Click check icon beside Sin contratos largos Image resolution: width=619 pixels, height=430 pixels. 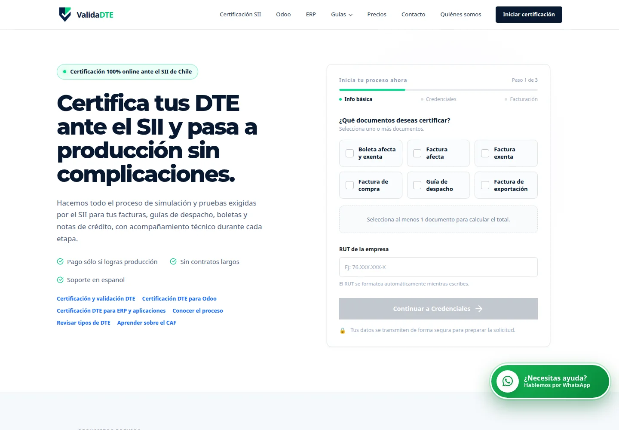[x=173, y=261]
